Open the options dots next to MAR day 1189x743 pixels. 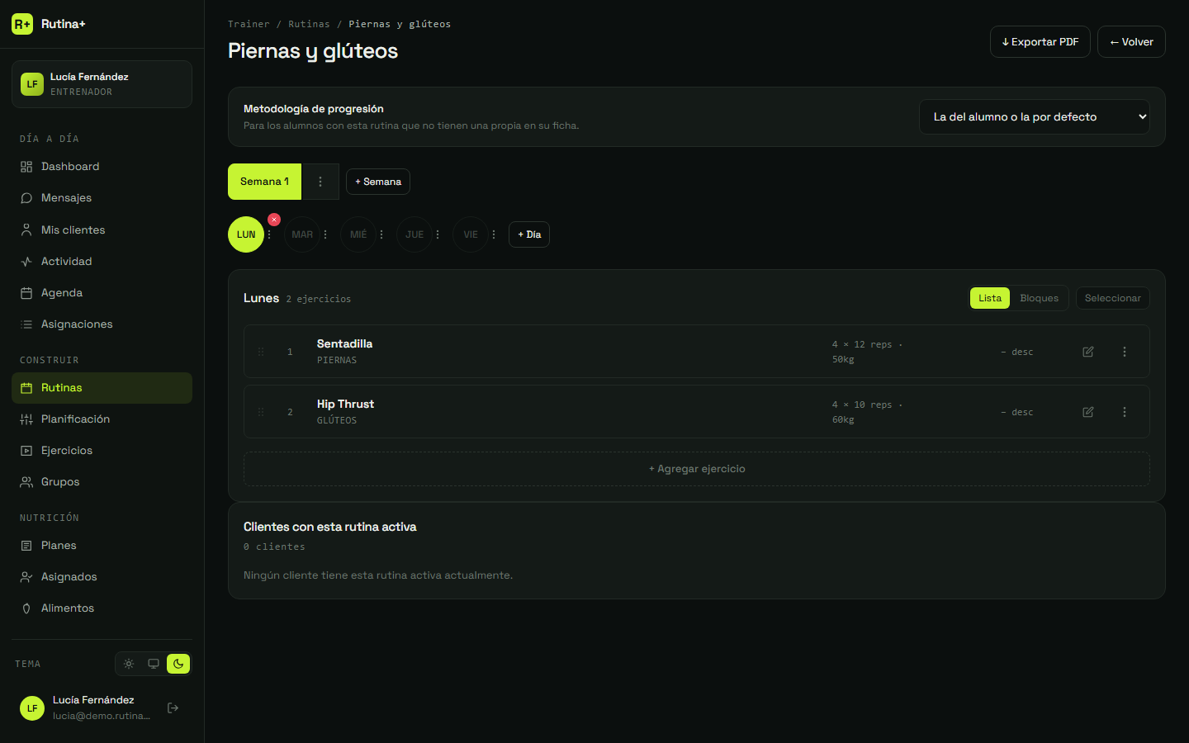(x=325, y=234)
